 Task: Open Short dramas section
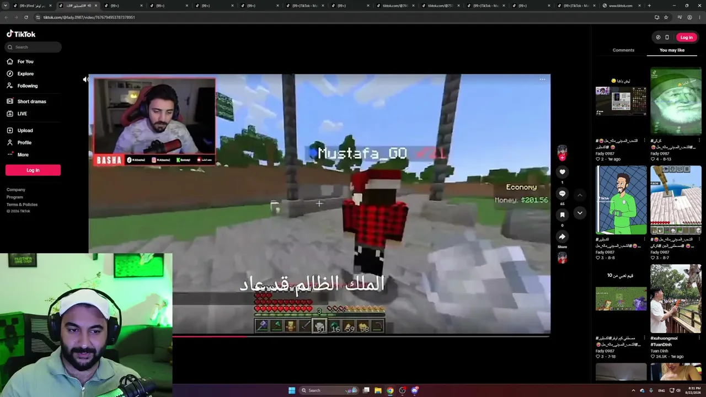[26, 101]
